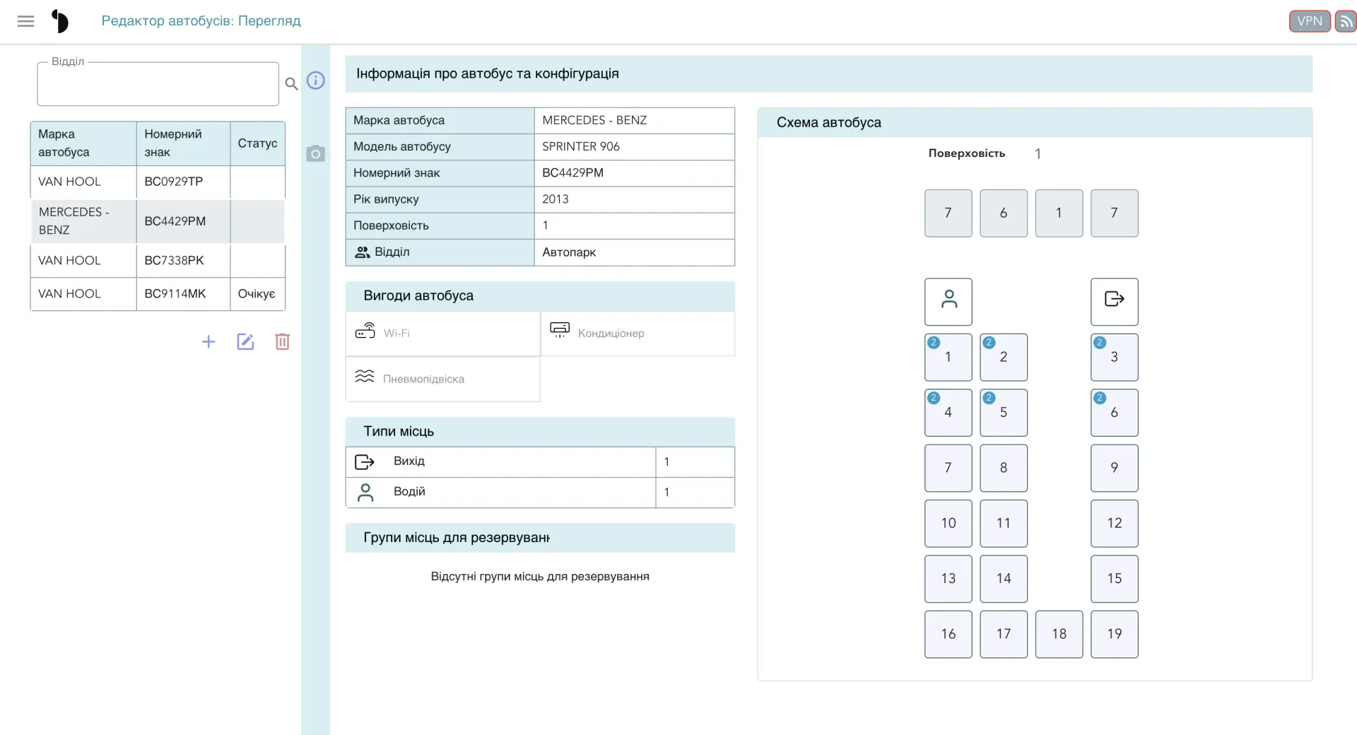
Task: Open the hamburger navigation menu
Action: coord(25,21)
